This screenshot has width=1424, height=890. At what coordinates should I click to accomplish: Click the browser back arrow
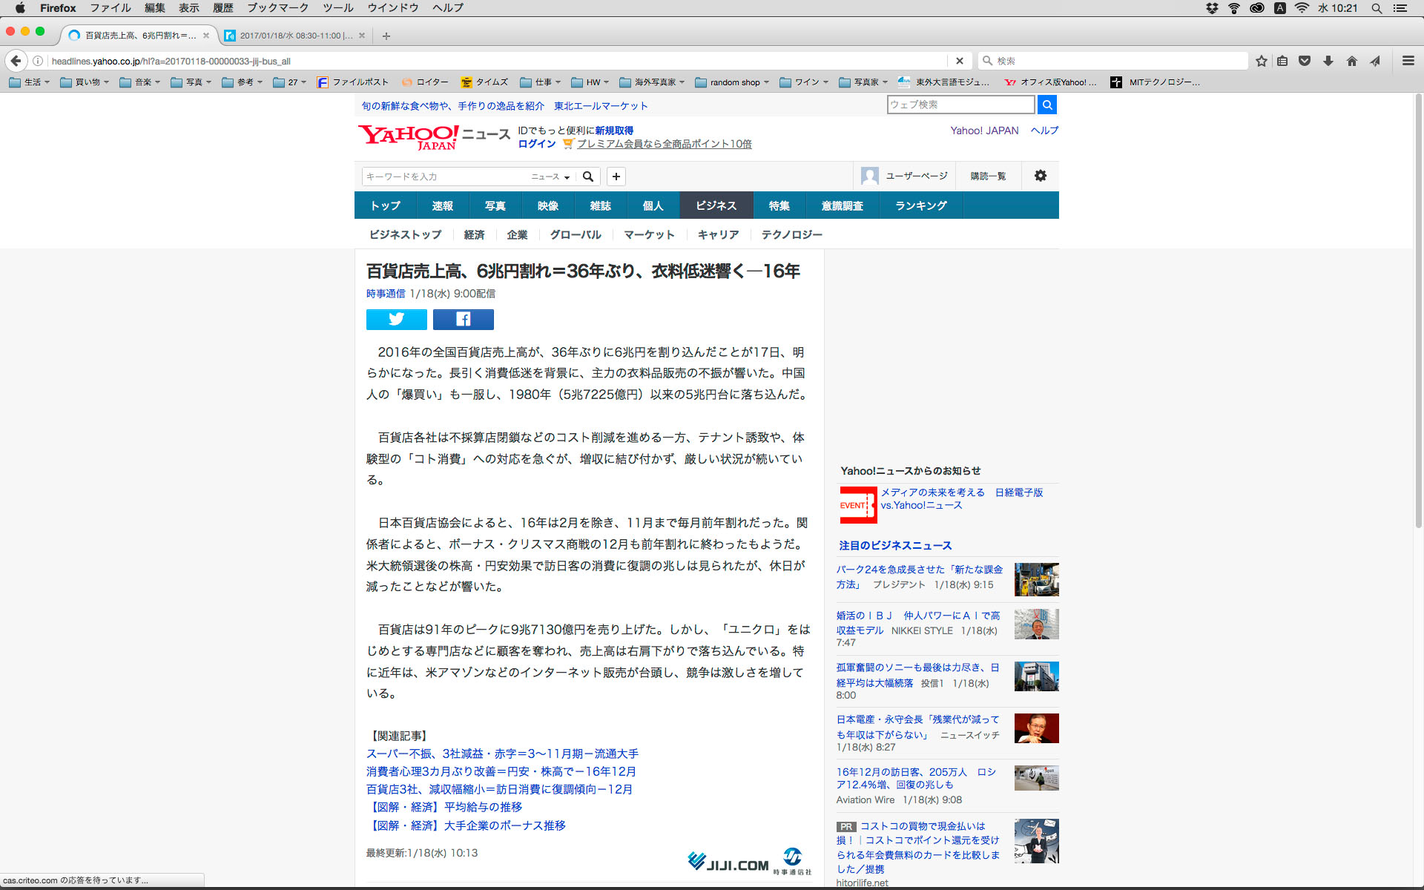[16, 61]
